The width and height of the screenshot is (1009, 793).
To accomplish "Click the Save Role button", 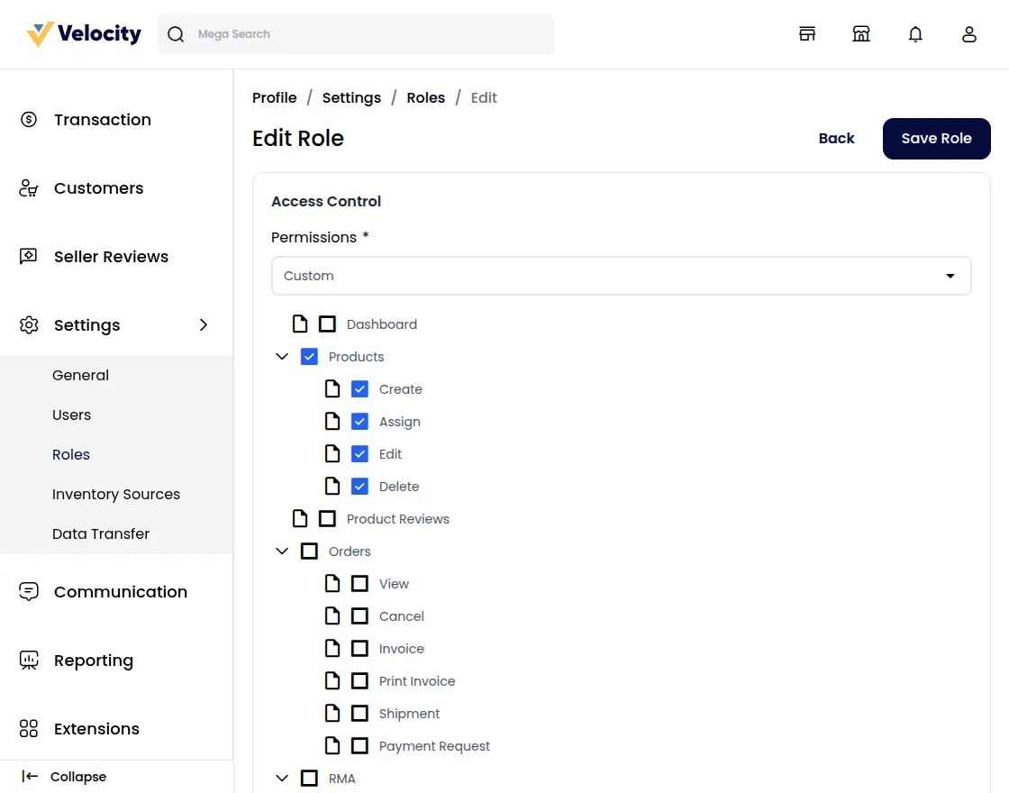I will tap(936, 138).
